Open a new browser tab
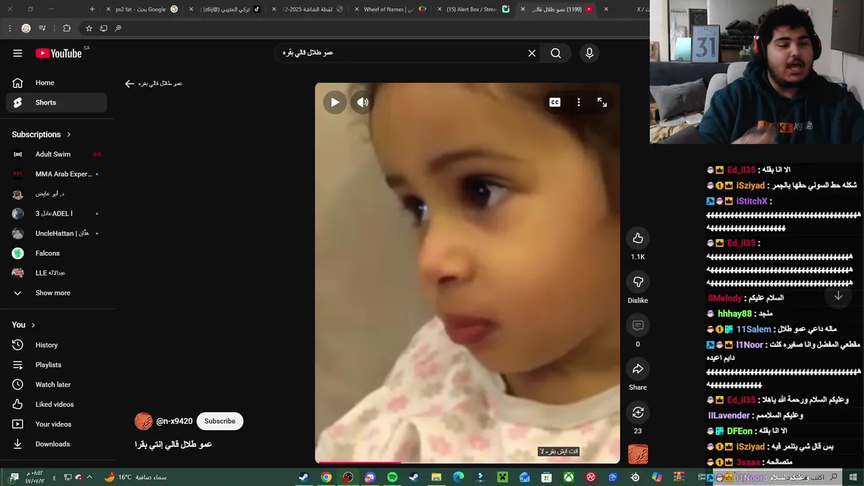The width and height of the screenshot is (864, 486). [x=92, y=9]
